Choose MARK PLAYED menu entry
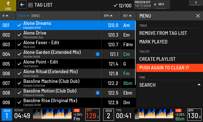 click(170, 42)
